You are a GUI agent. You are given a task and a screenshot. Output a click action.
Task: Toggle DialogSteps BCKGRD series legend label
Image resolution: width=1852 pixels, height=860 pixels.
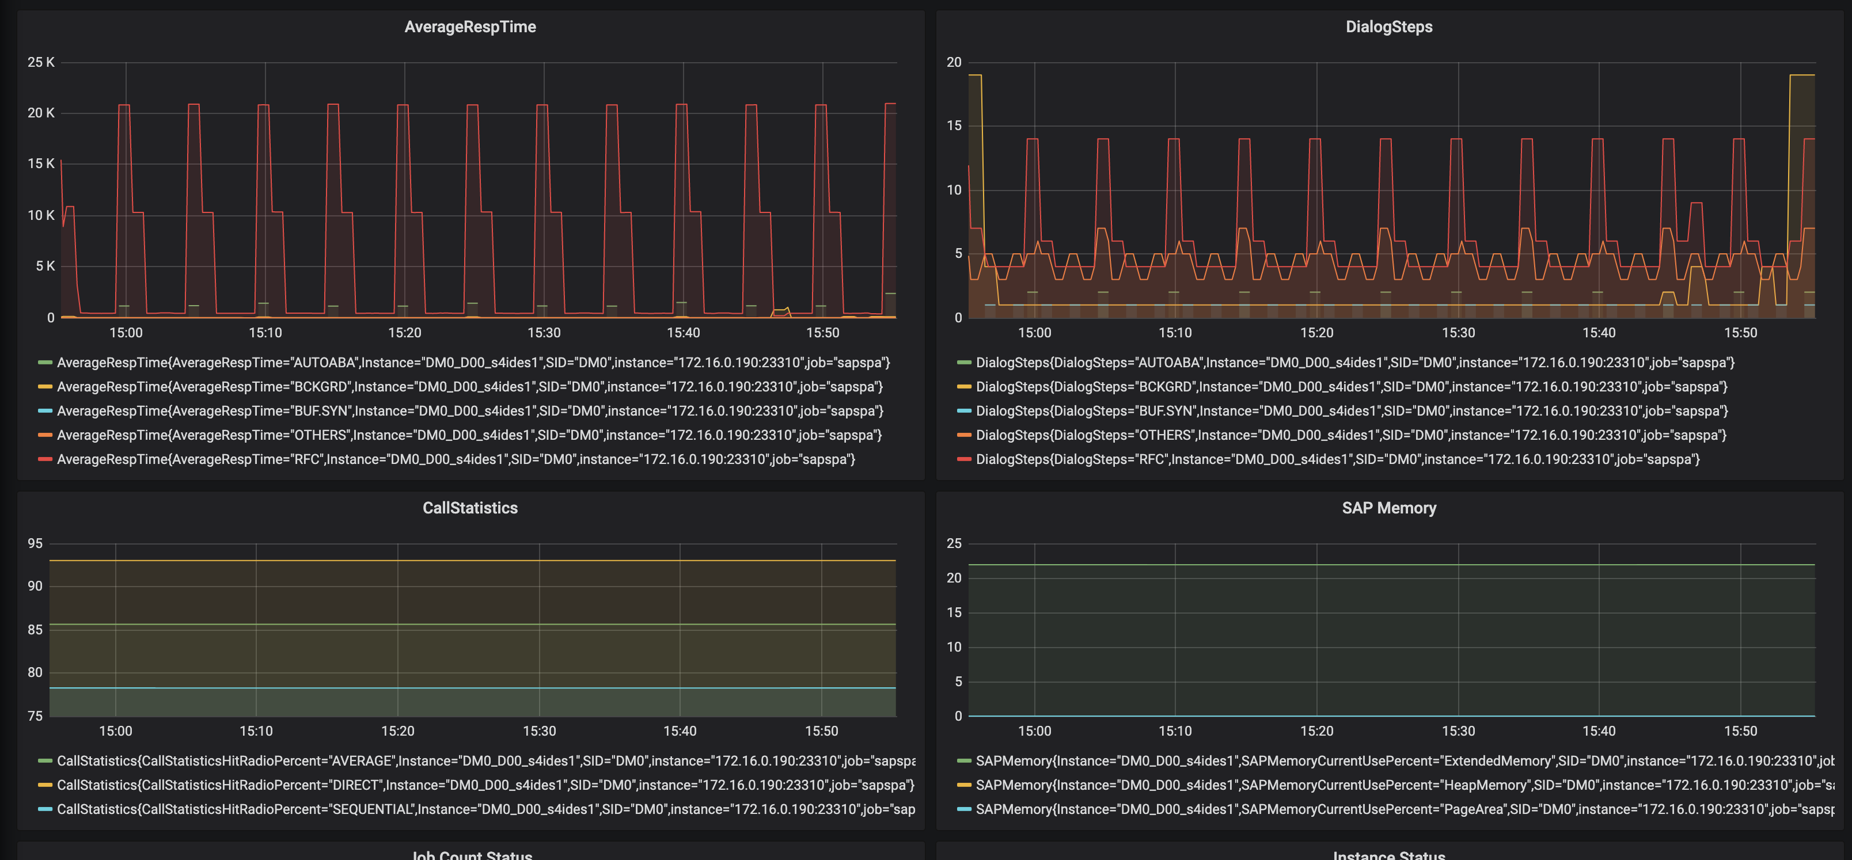click(1351, 387)
